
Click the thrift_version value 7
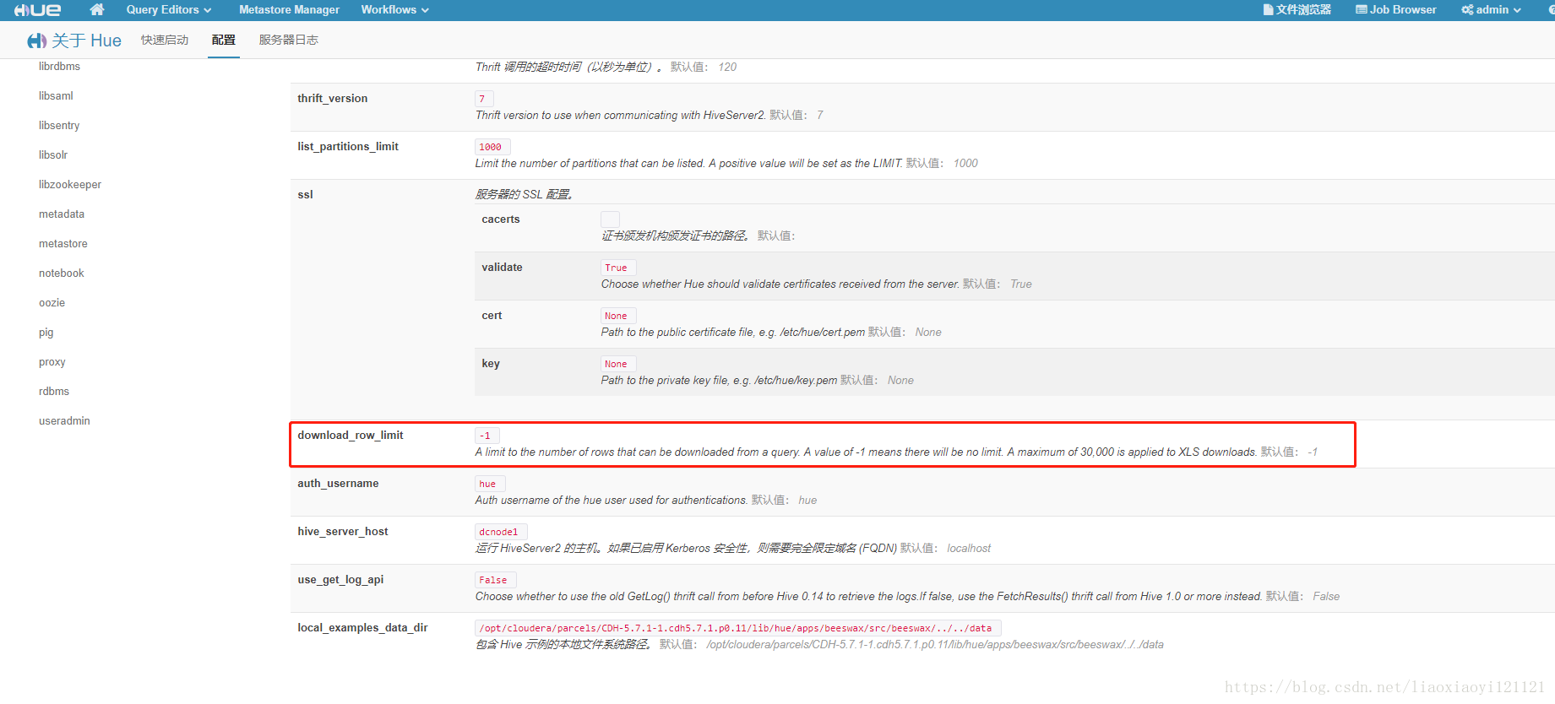pyautogui.click(x=484, y=99)
